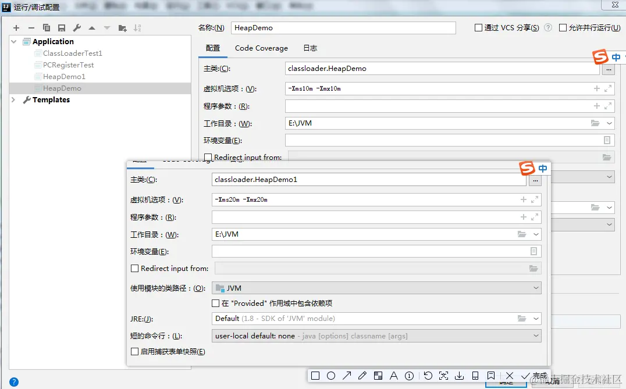Image resolution: width=626 pixels, height=389 pixels.
Task: Remove the selected HeapDemo configuration
Action: click(x=31, y=27)
